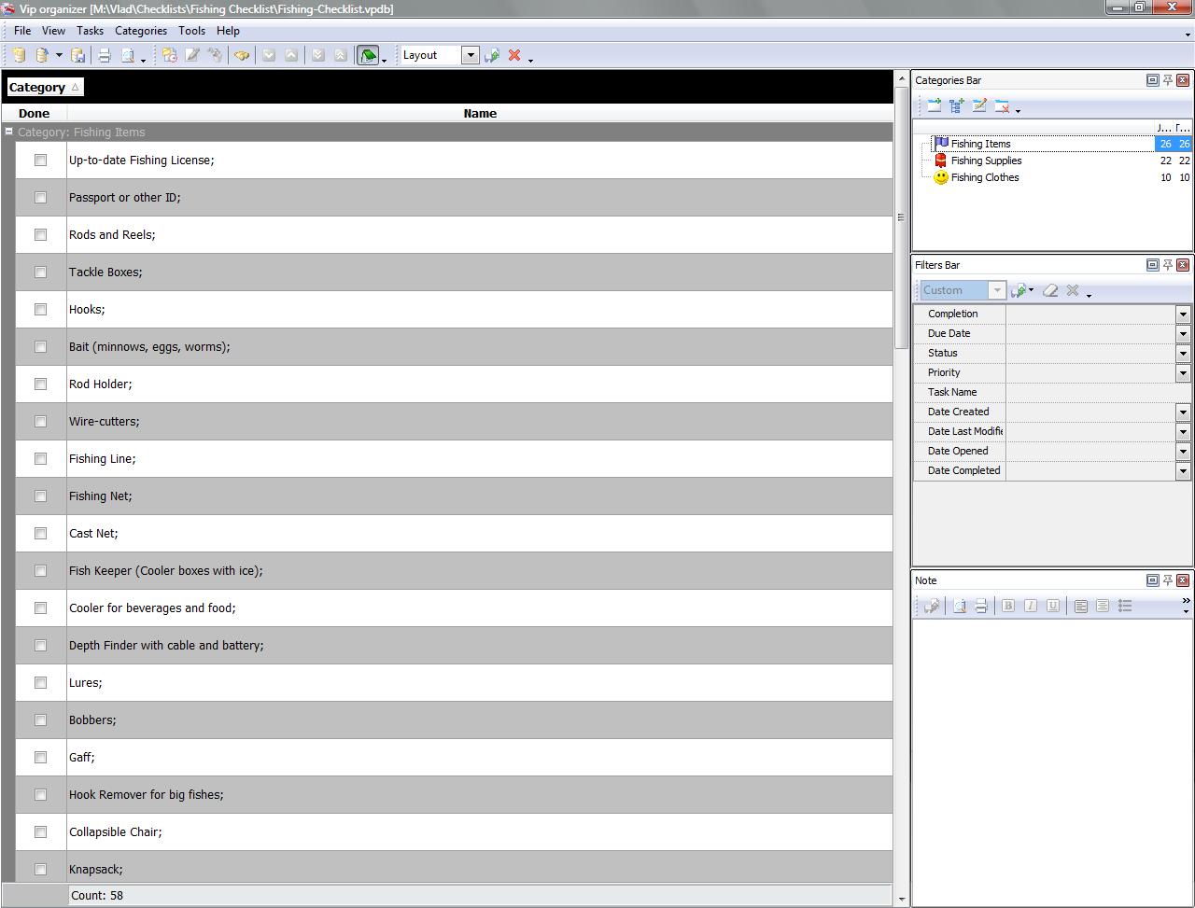This screenshot has height=908, width=1195.
Task: Mark Fishing Net as done
Action: 40,496
